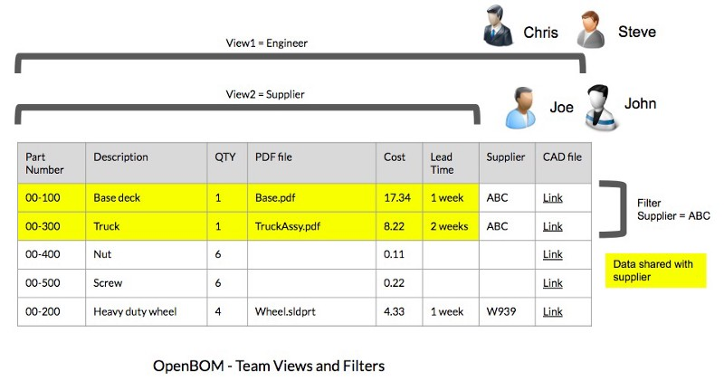Click the TruckAssy.pdf cell
Image resolution: width=724 pixels, height=390 pixels.
point(286,226)
